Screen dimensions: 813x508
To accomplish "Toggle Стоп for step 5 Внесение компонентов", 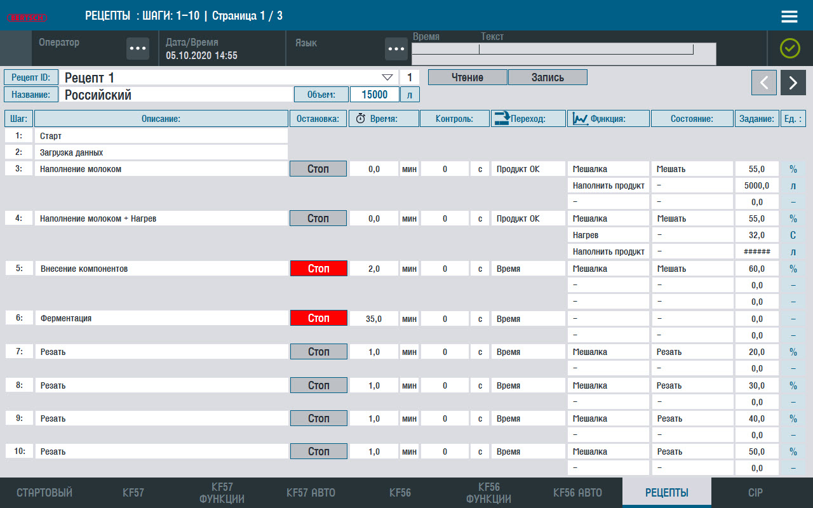I will point(318,269).
